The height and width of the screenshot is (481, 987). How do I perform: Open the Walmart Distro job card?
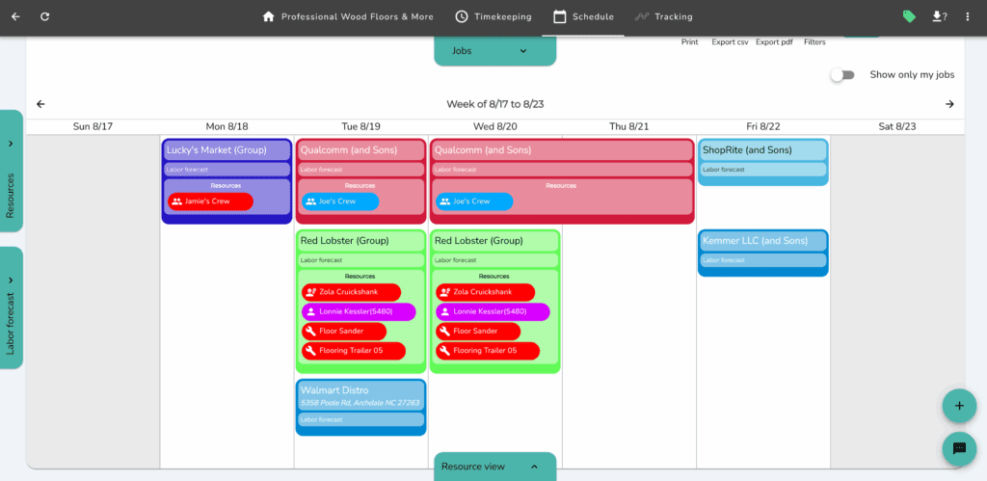[360, 390]
